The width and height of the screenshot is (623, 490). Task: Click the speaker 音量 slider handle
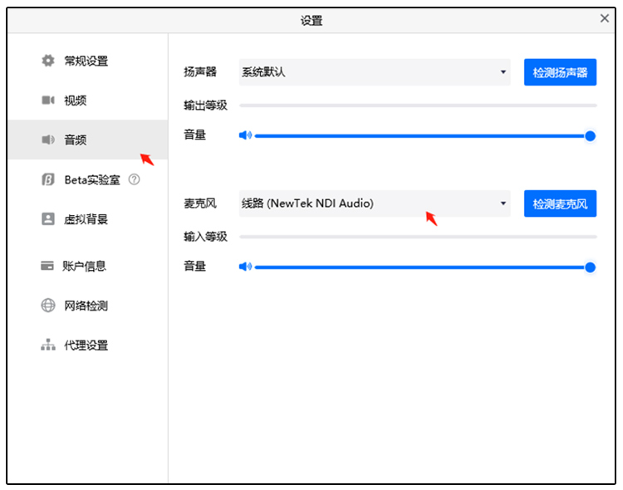[x=590, y=135]
